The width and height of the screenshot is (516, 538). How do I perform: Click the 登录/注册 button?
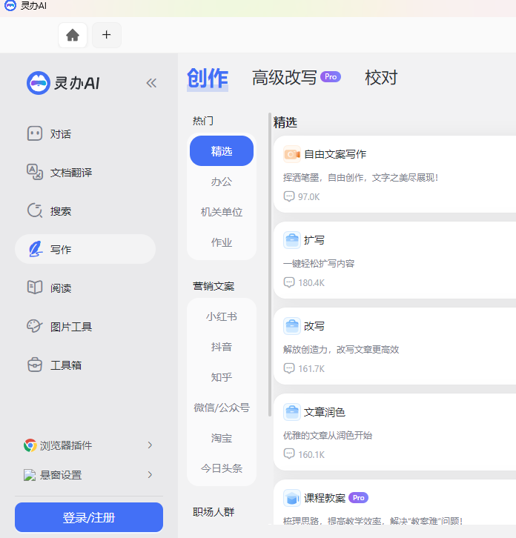(89, 517)
